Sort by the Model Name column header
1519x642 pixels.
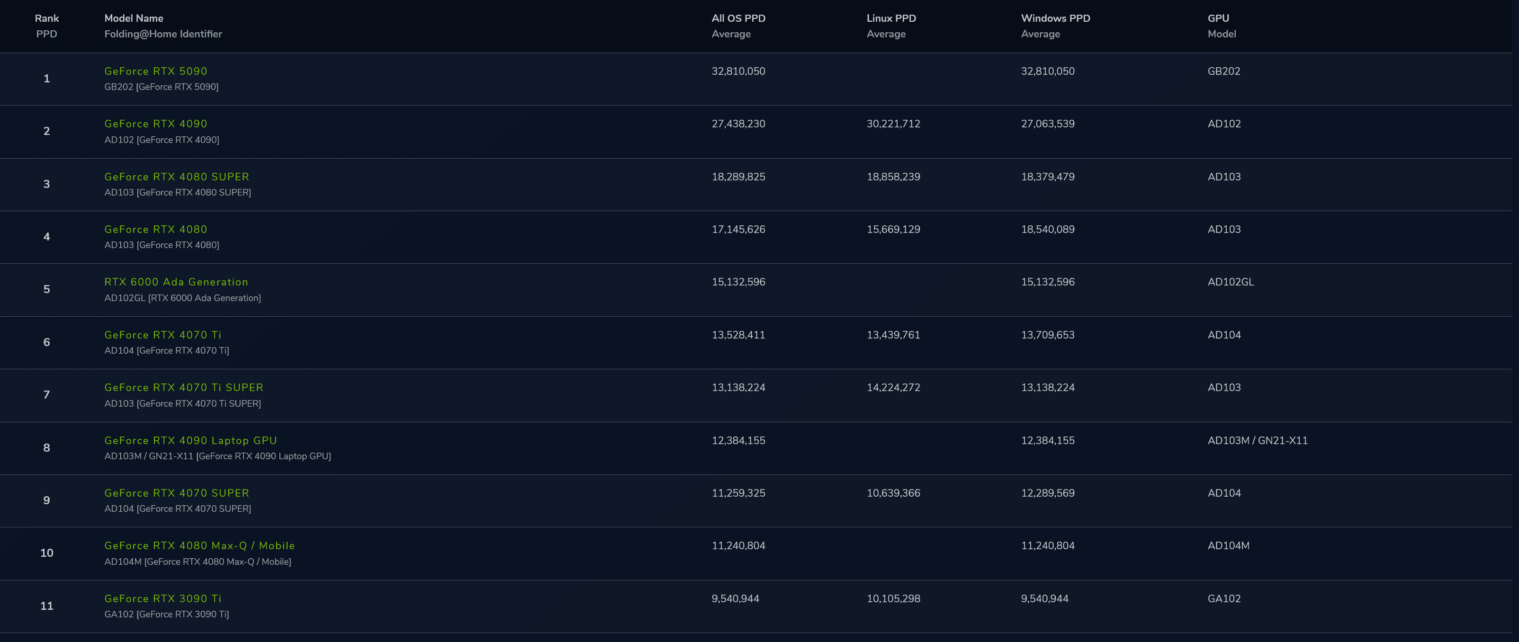coord(163,26)
